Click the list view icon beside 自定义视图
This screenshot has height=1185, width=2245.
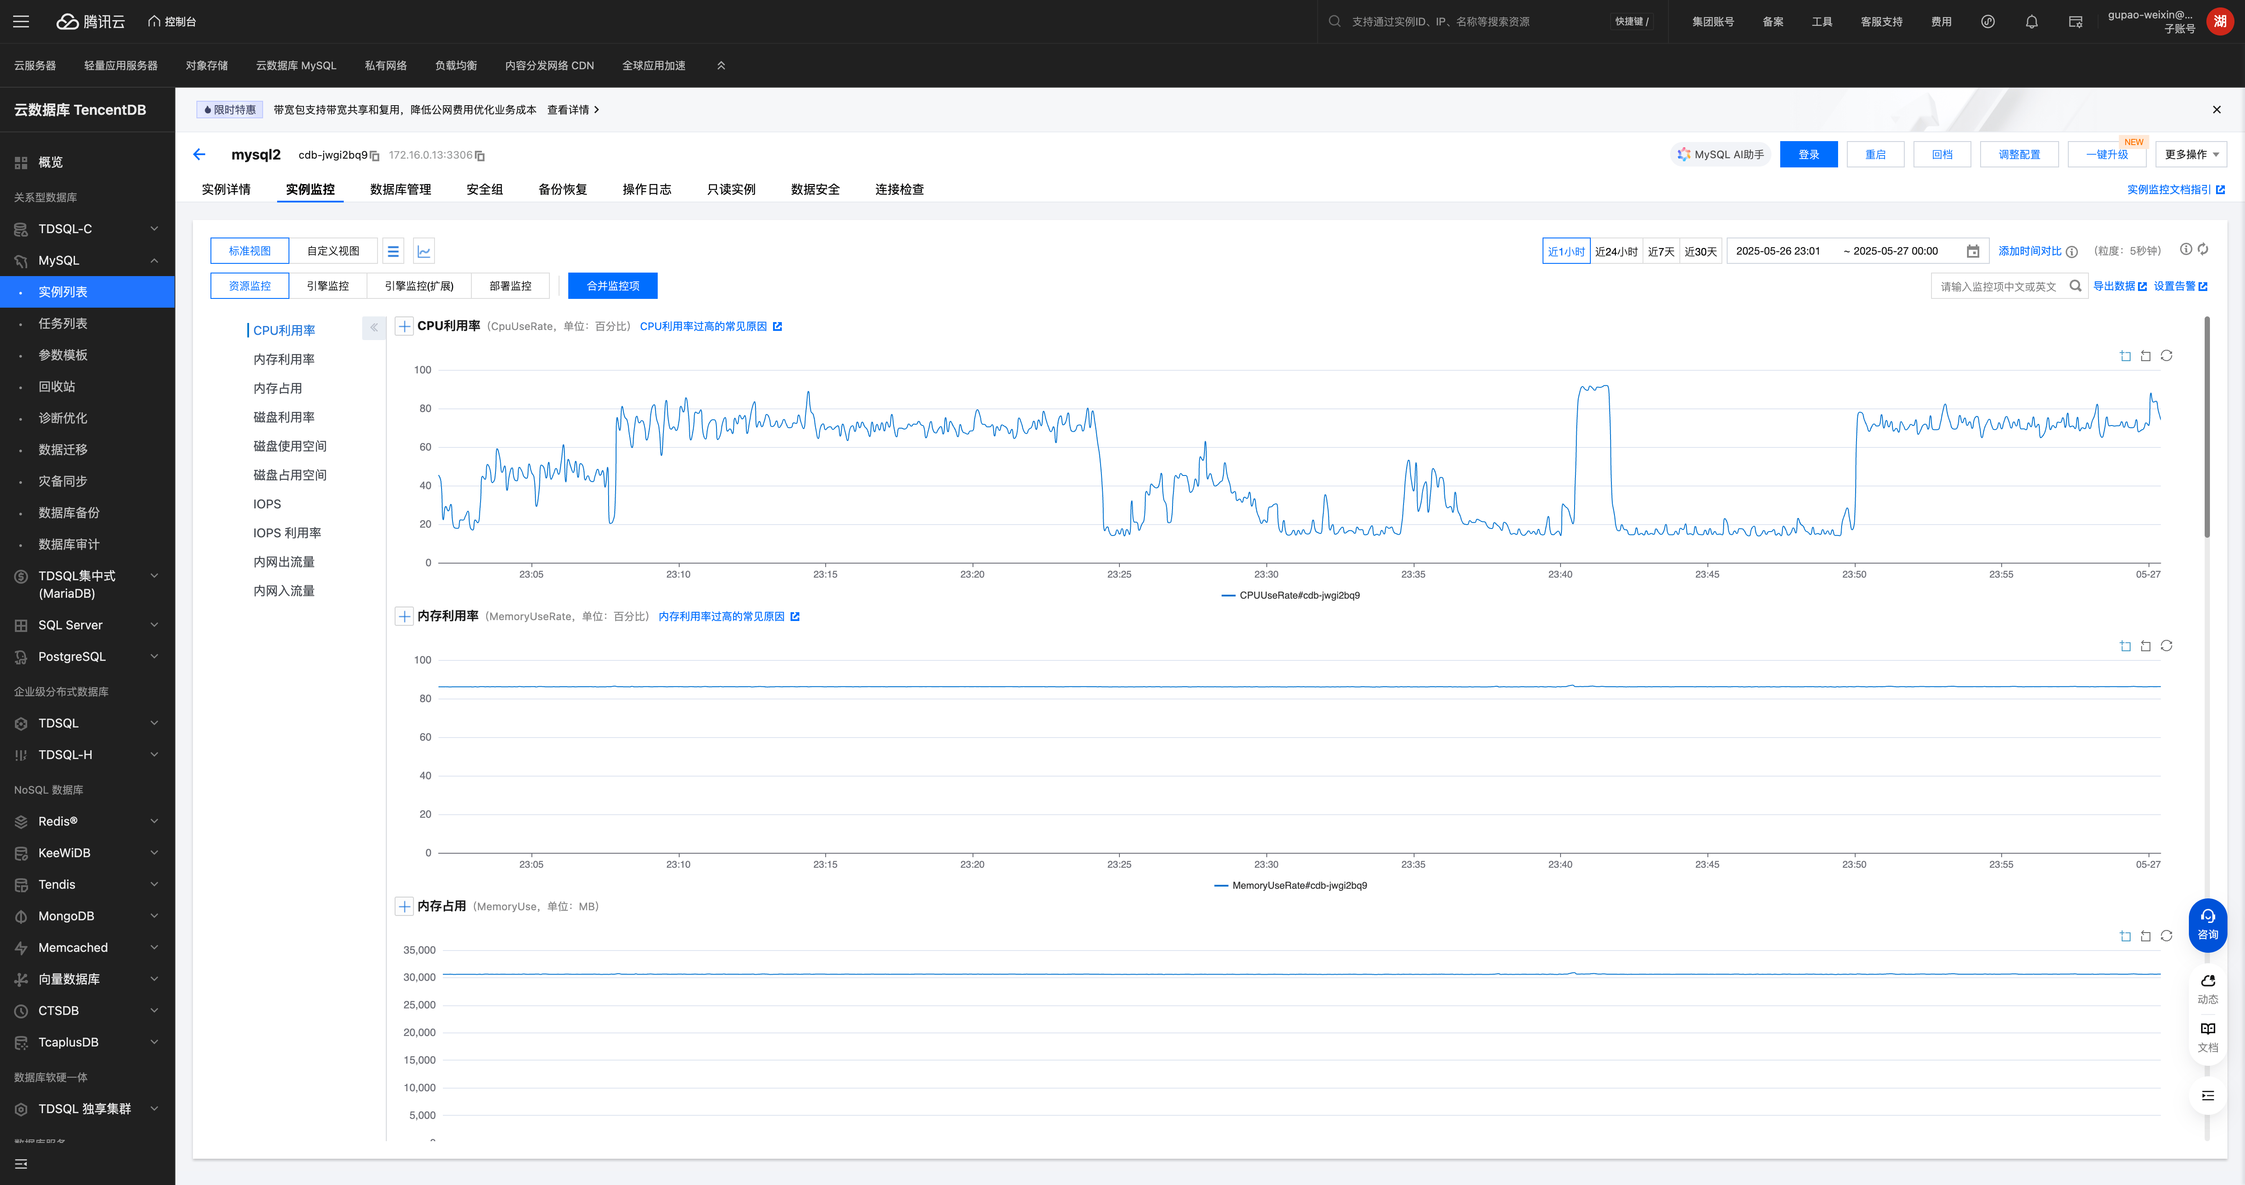coord(393,251)
